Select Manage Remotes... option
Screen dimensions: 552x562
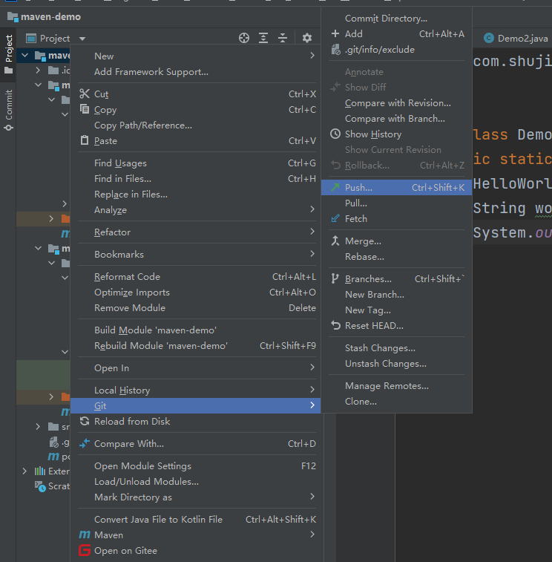coord(396,385)
